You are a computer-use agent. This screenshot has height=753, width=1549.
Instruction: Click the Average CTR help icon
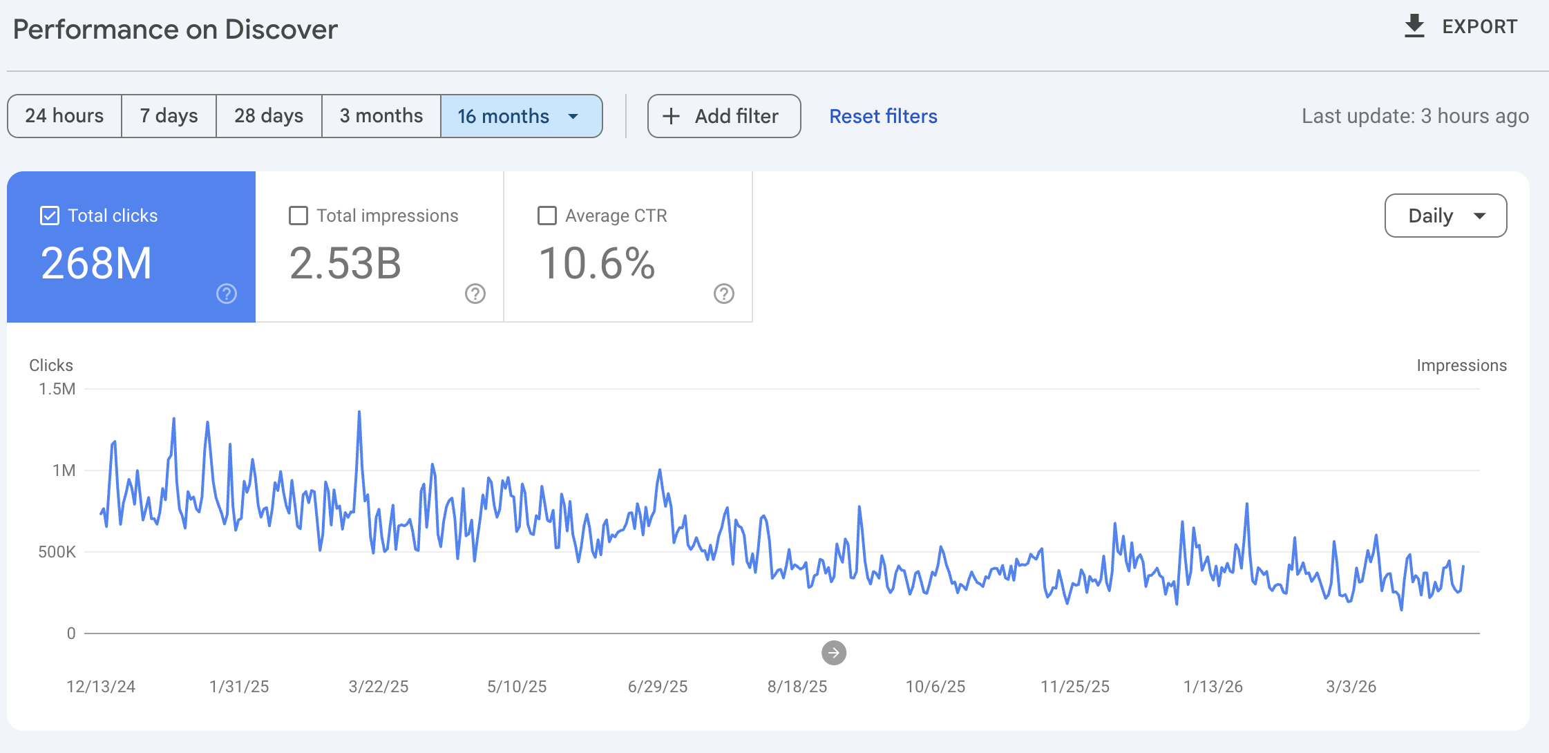pyautogui.click(x=723, y=294)
